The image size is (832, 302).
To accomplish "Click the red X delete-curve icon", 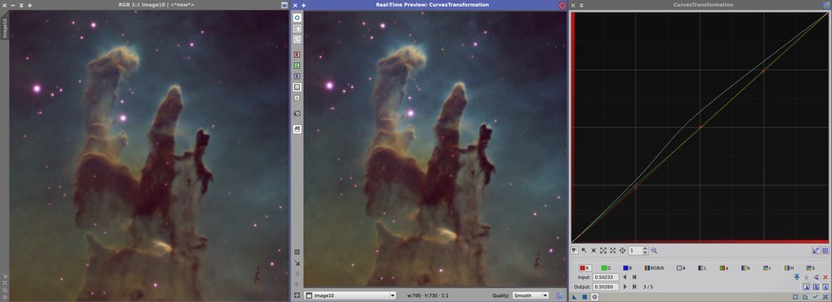I will [825, 277].
